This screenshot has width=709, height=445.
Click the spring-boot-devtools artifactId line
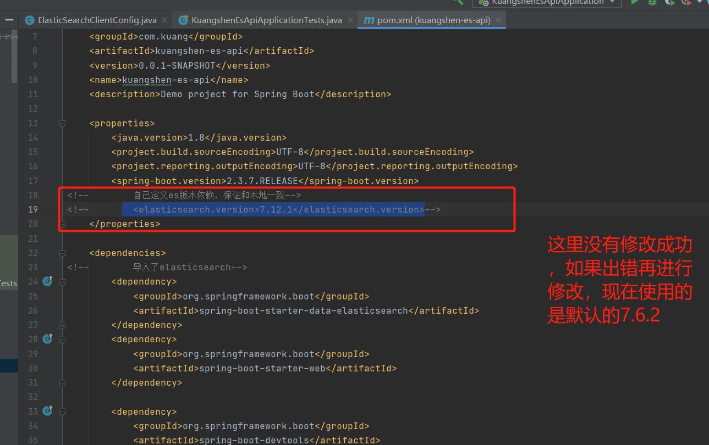256,440
